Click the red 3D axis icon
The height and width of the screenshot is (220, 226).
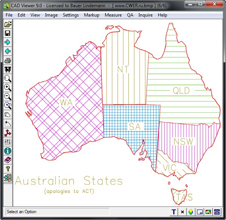(8, 133)
